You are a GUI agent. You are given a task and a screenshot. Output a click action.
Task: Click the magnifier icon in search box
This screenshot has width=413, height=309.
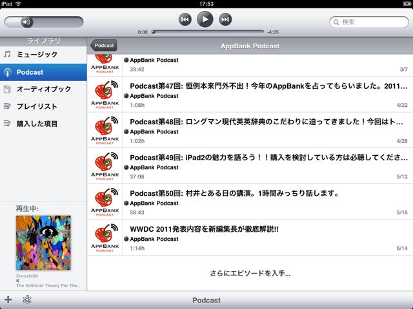pyautogui.click(x=336, y=23)
